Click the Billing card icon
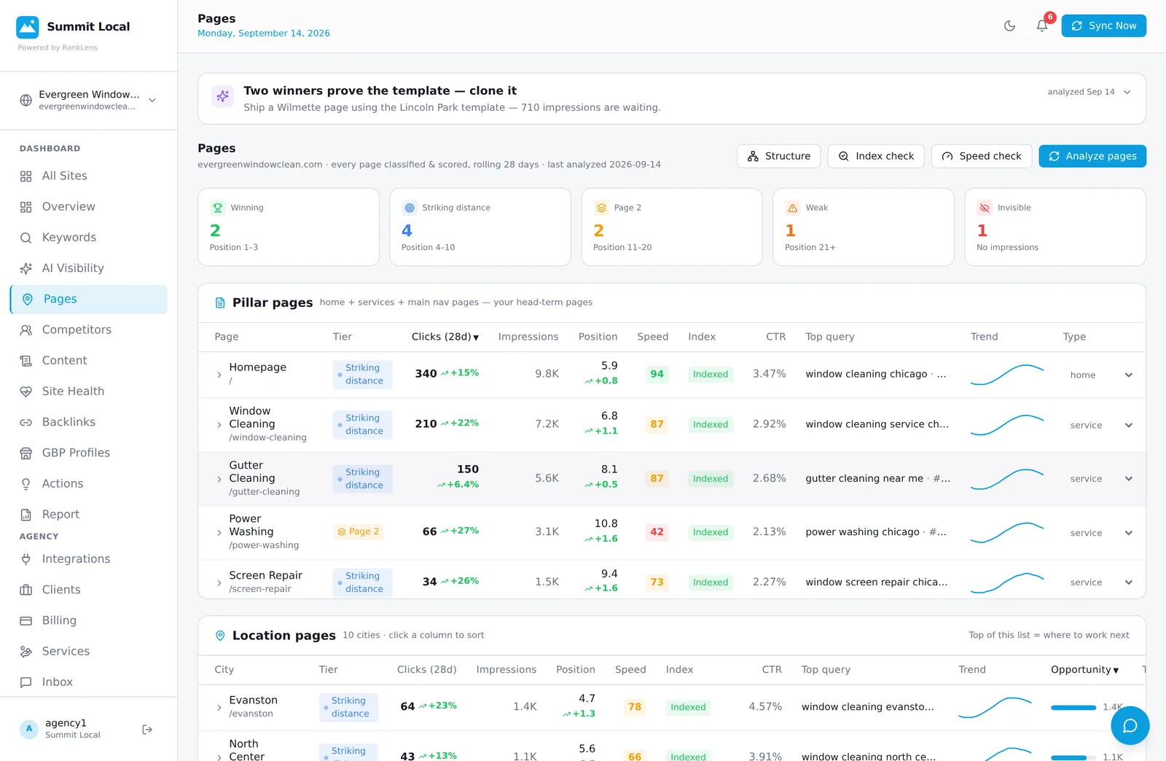This screenshot has width=1166, height=761. tap(26, 620)
